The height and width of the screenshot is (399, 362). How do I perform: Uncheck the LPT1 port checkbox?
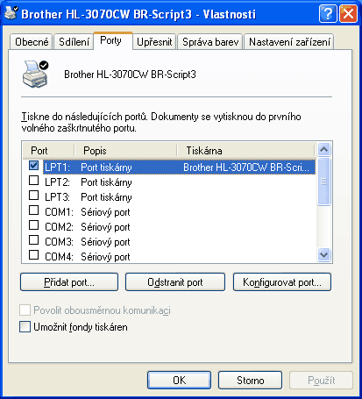(34, 166)
